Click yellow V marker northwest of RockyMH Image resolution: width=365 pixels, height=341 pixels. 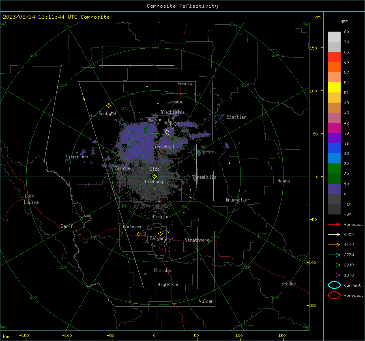coord(84,99)
